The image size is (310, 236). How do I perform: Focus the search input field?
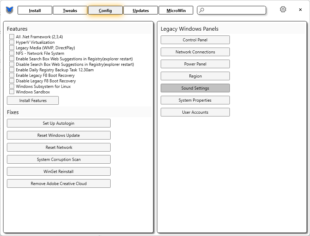point(235,10)
